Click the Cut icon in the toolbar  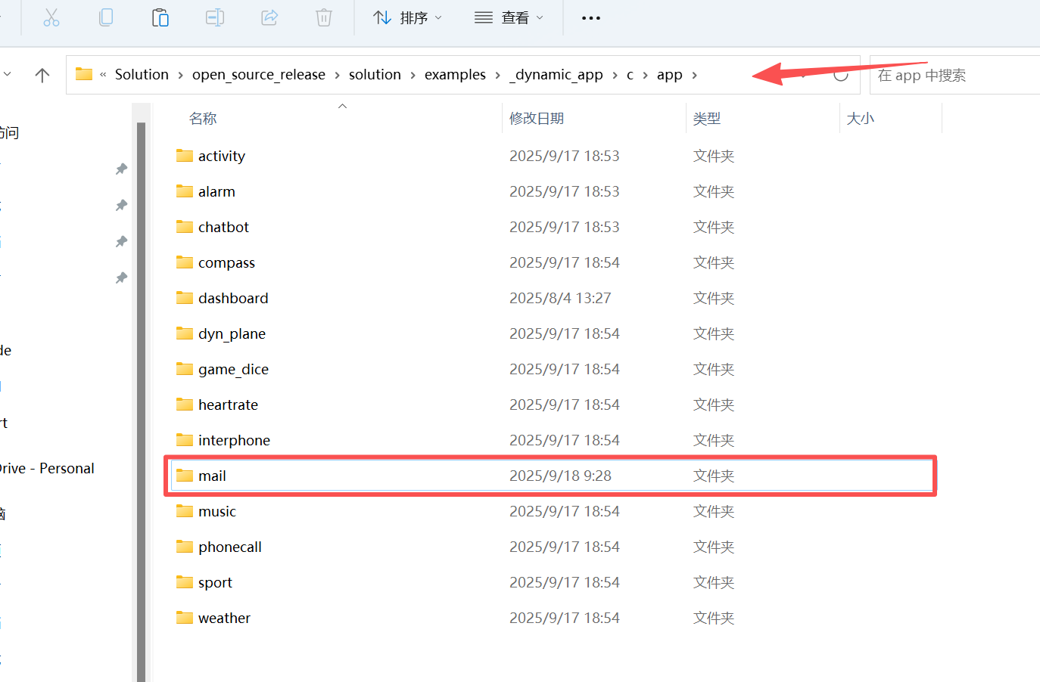tap(51, 17)
